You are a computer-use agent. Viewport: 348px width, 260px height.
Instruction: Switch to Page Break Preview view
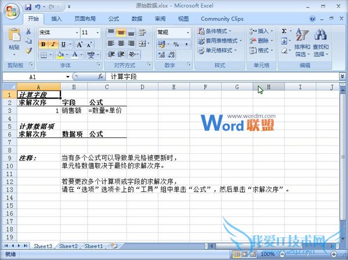pos(252,254)
